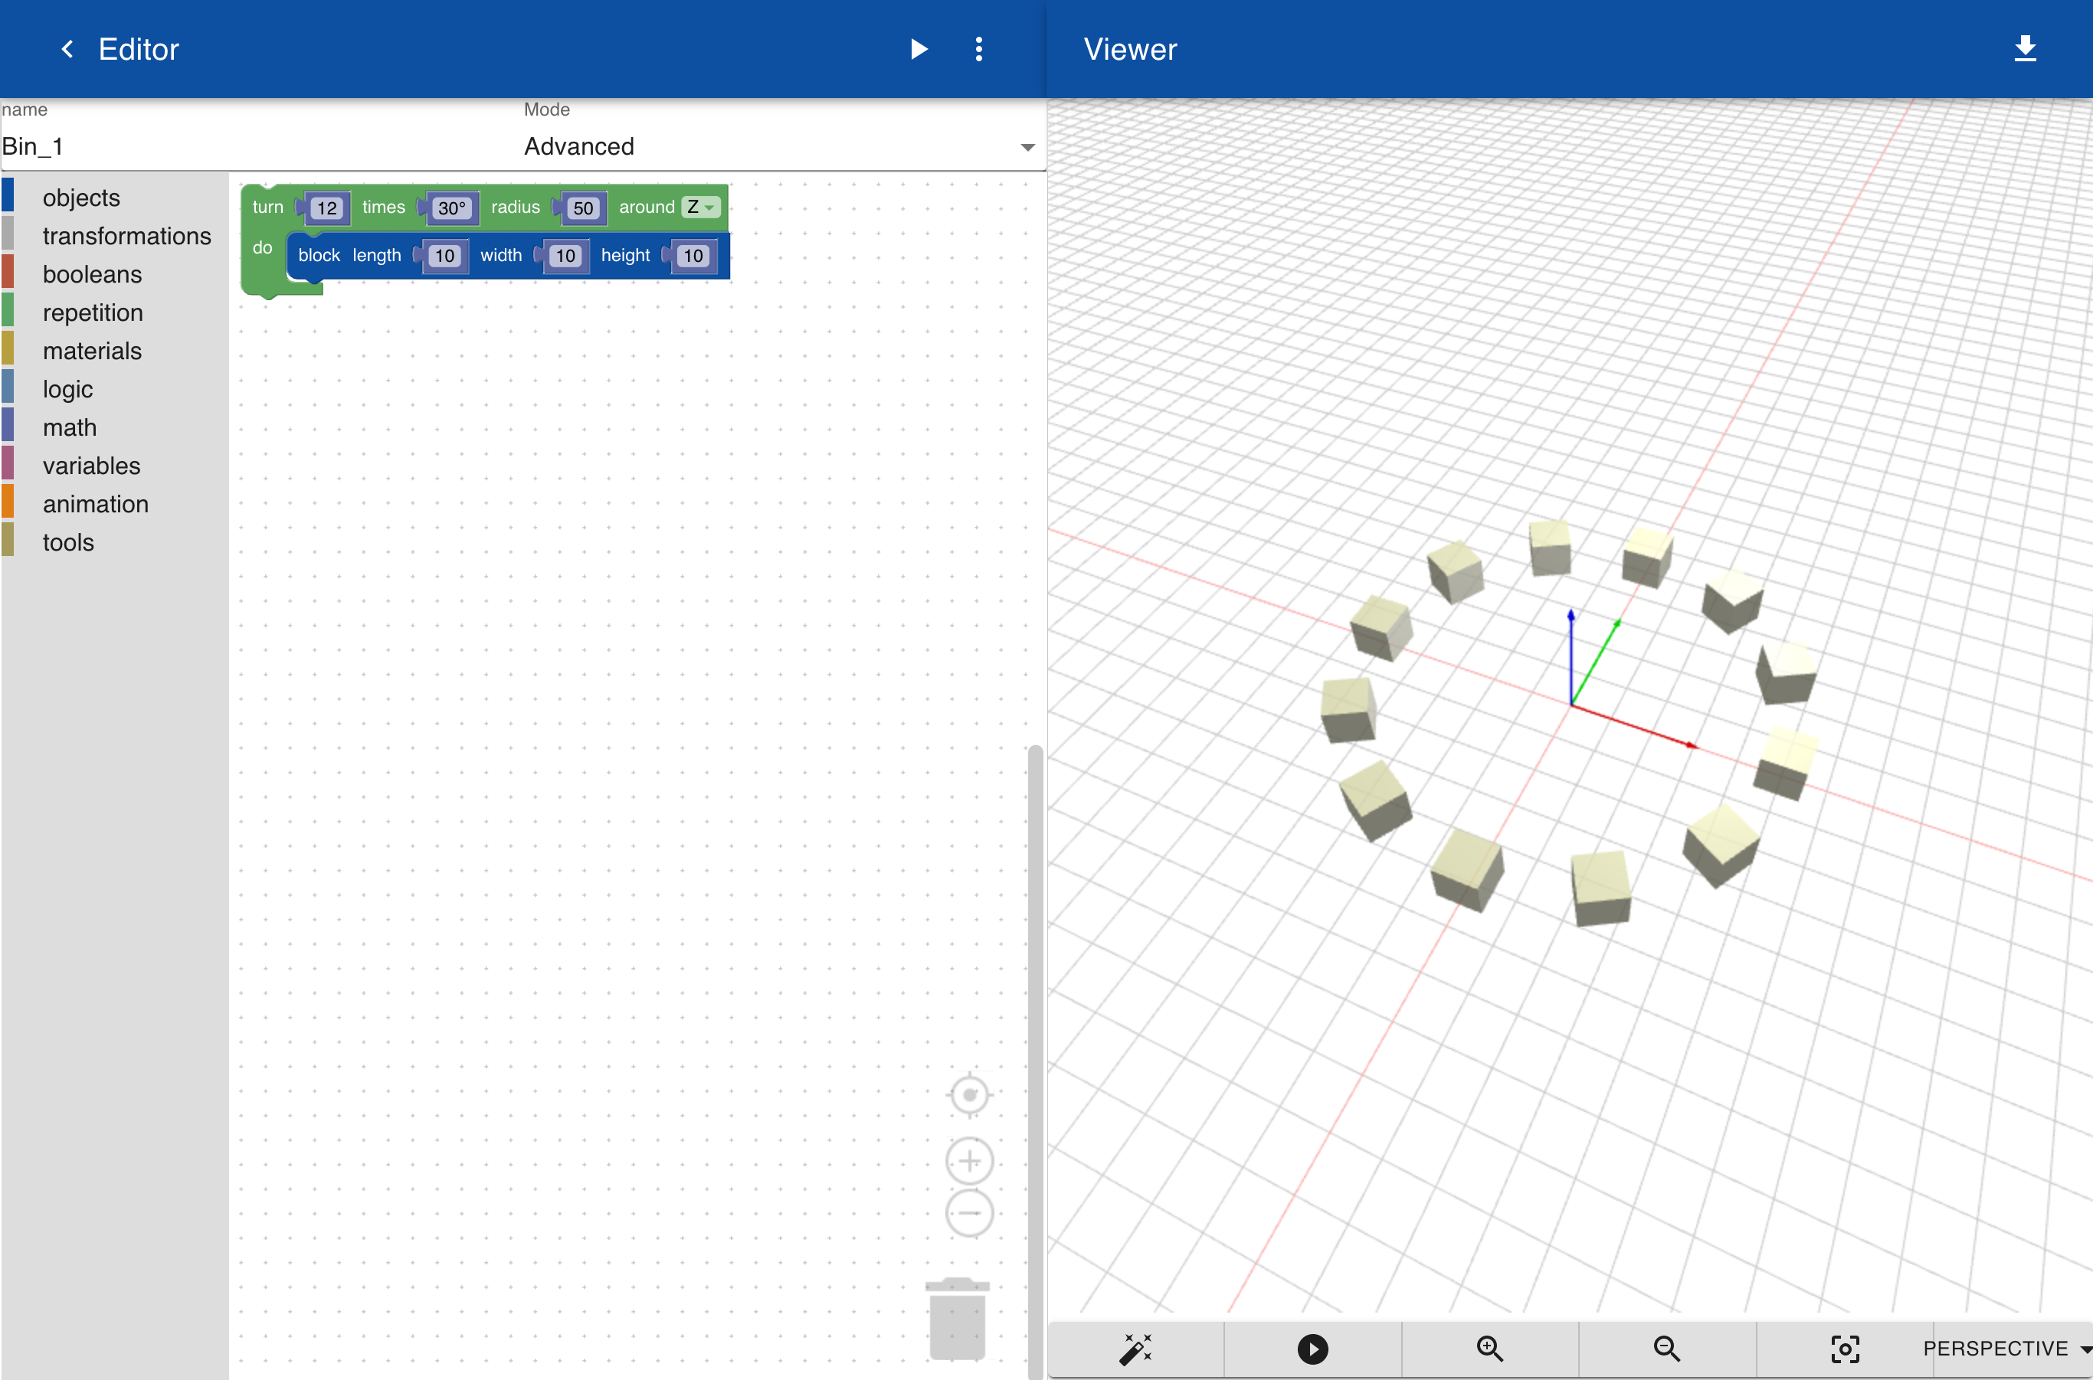Viewport: 2093px width, 1380px height.
Task: Click the workspace vertical scrollbar
Action: pyautogui.click(x=1036, y=1061)
